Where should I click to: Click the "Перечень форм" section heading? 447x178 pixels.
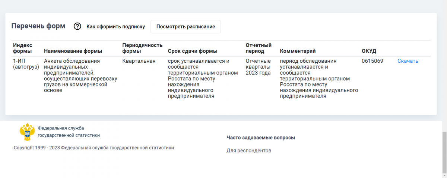click(x=38, y=26)
